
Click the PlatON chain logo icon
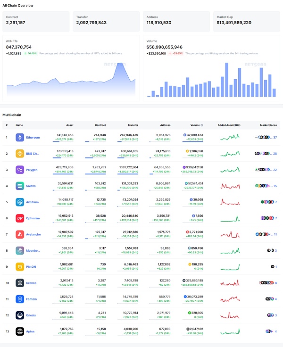click(20, 267)
